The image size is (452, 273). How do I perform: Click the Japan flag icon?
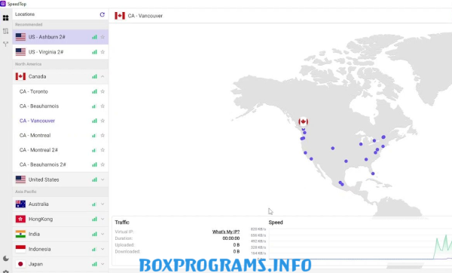(x=20, y=264)
